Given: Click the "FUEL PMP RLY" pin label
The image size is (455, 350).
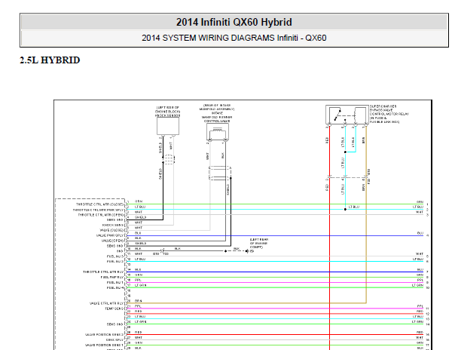Looking at the screenshot, I should pyautogui.click(x=112, y=278).
